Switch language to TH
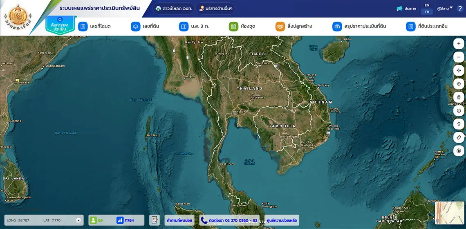This screenshot has width=466, height=229. point(427,12)
